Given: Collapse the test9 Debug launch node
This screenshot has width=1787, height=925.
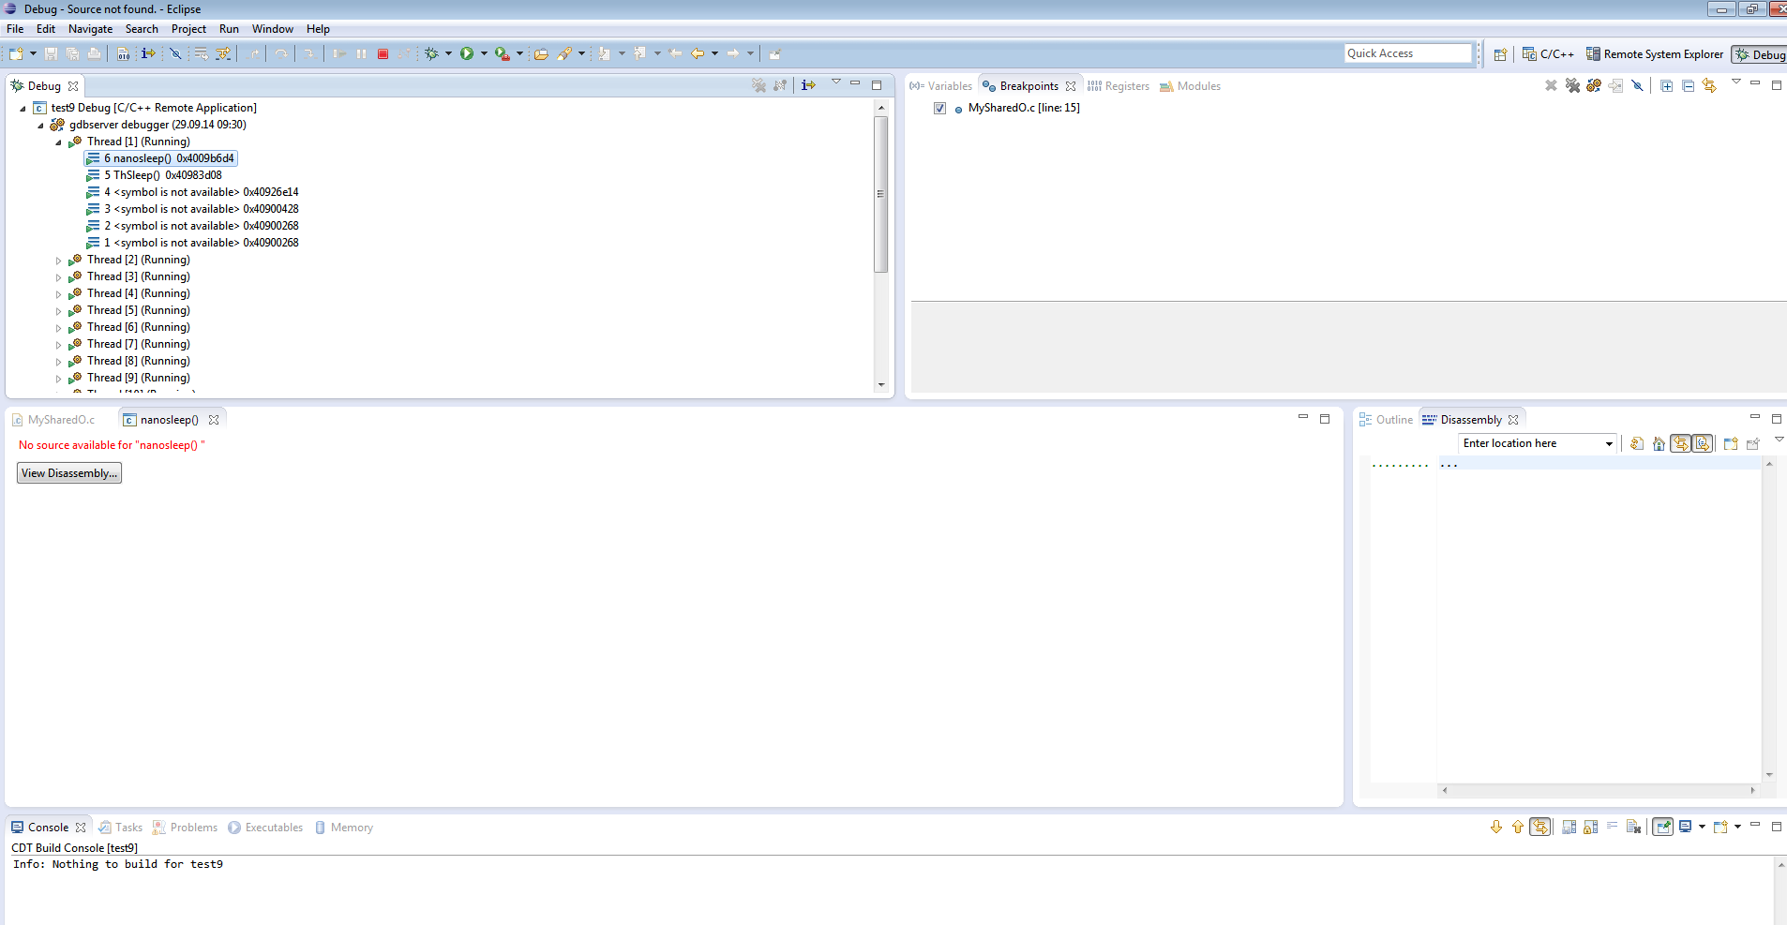Looking at the screenshot, I should (23, 109).
